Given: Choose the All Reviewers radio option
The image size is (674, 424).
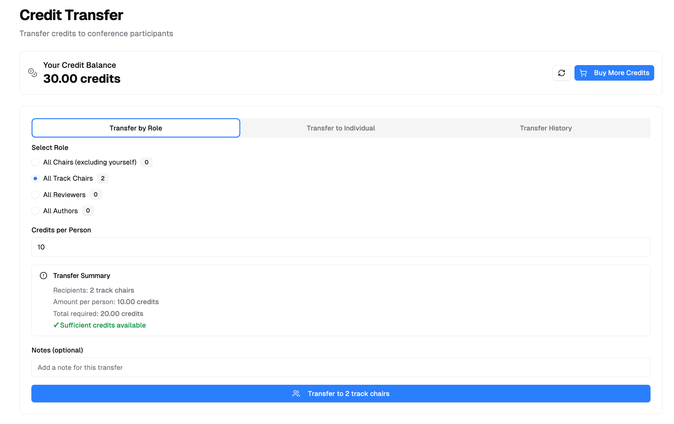Looking at the screenshot, I should (x=35, y=195).
